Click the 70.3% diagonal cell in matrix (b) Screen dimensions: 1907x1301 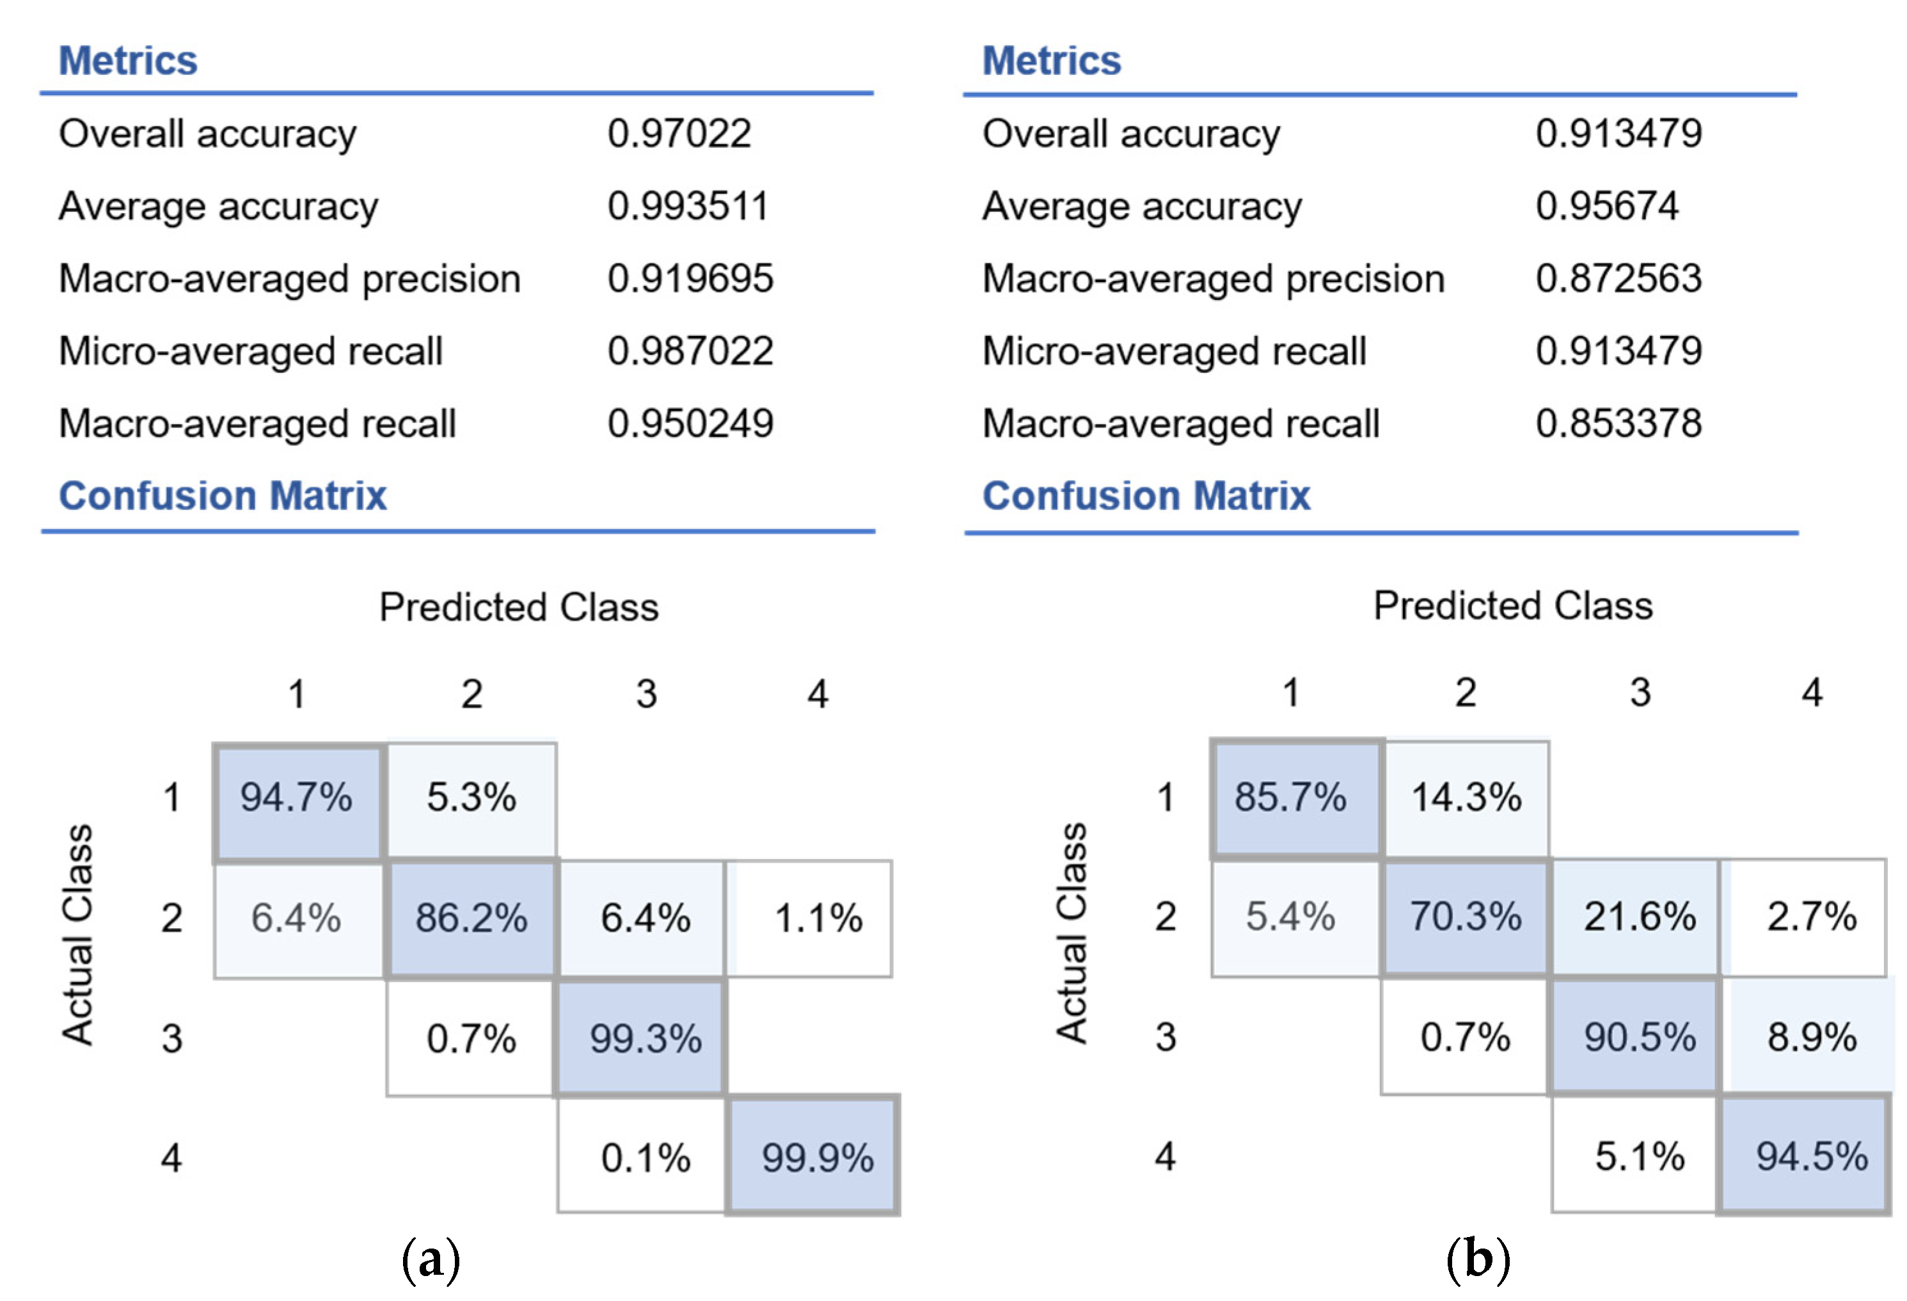1466,917
